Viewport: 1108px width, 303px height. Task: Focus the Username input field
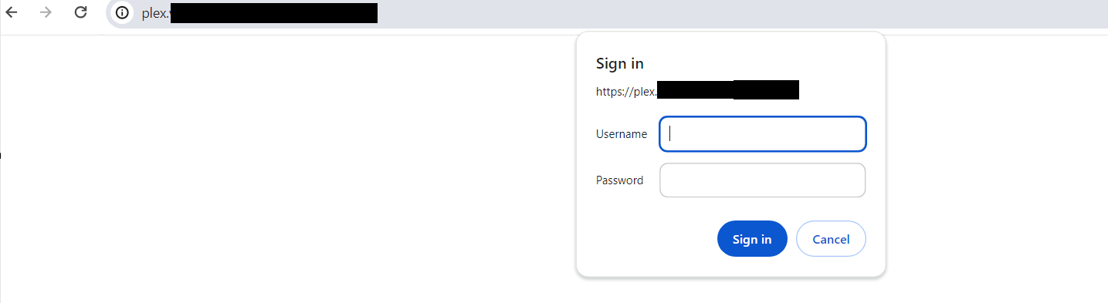coord(763,134)
